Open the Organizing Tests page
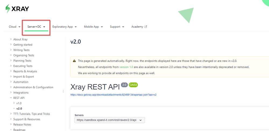Image resolution: width=269 pixels, height=131 pixels. tap(24, 55)
